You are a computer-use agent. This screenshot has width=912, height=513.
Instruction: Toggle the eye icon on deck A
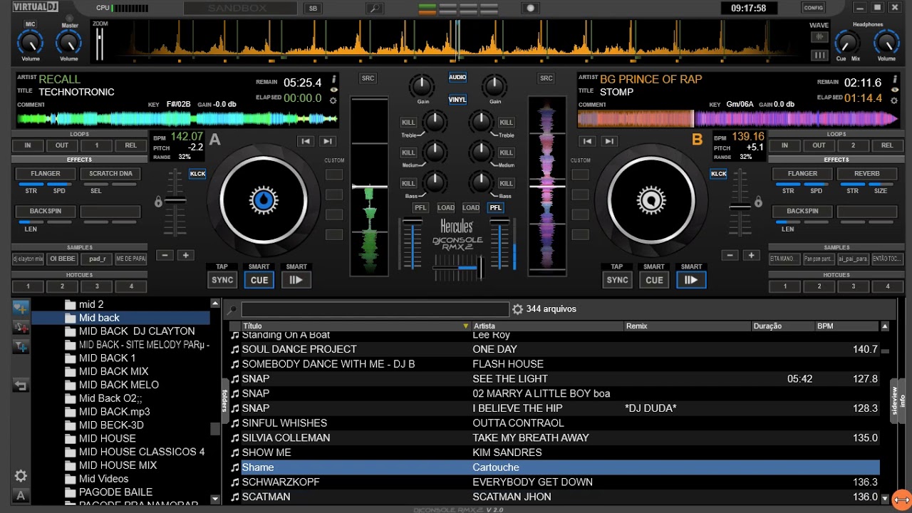pyautogui.click(x=333, y=90)
